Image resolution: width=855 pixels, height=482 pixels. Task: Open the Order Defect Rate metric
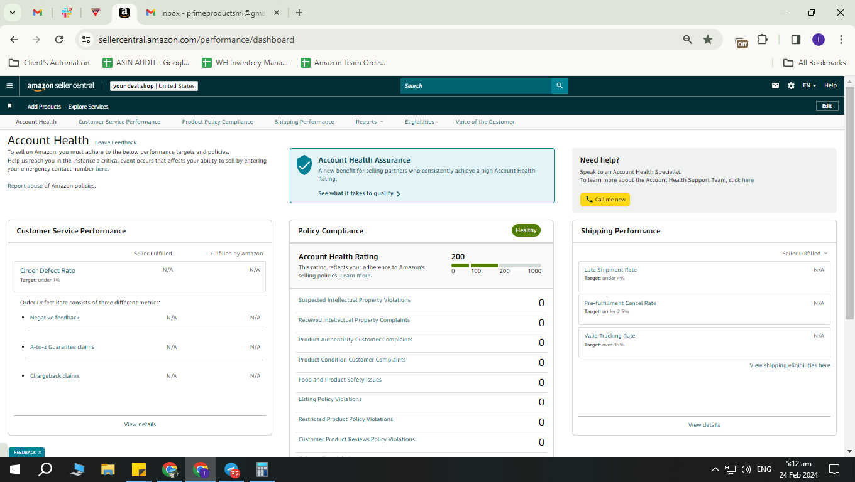click(48, 270)
